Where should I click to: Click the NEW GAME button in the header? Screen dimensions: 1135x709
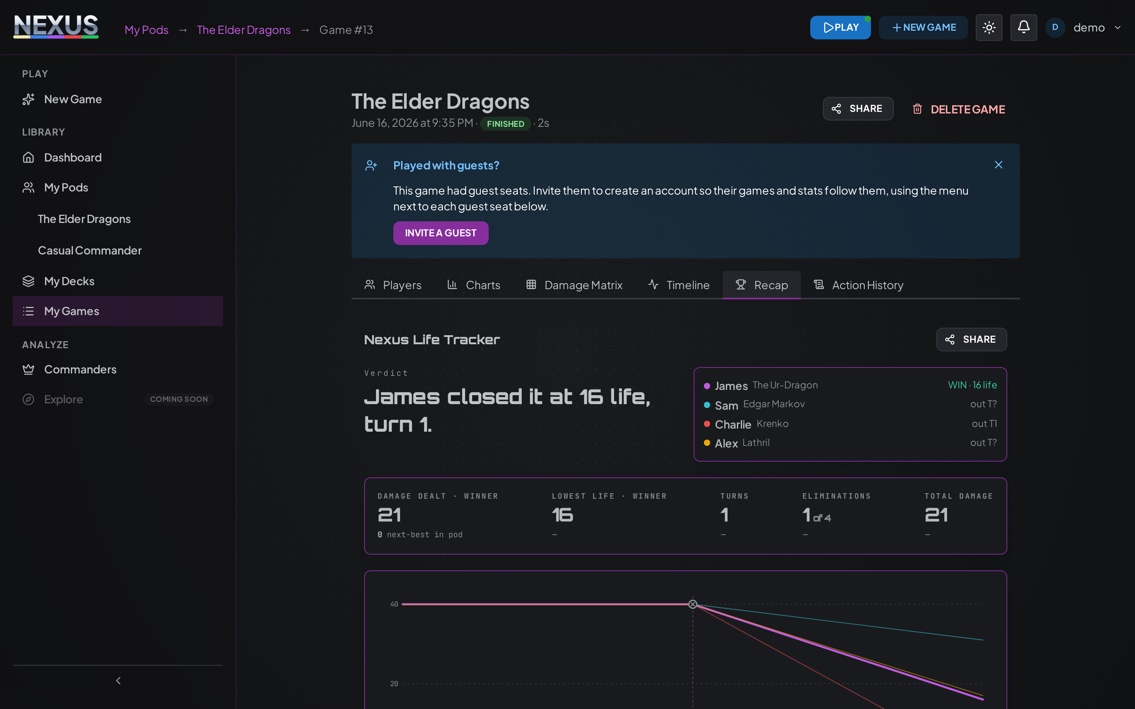pos(923,28)
